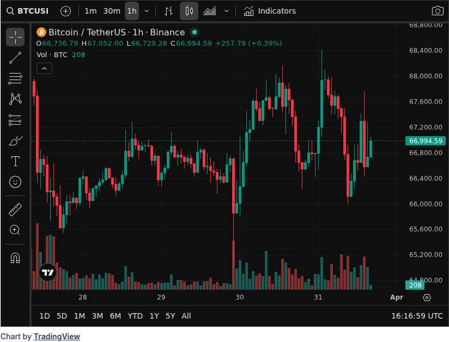Click the Apr date axis label
This screenshot has height=342, width=449.
click(397, 298)
